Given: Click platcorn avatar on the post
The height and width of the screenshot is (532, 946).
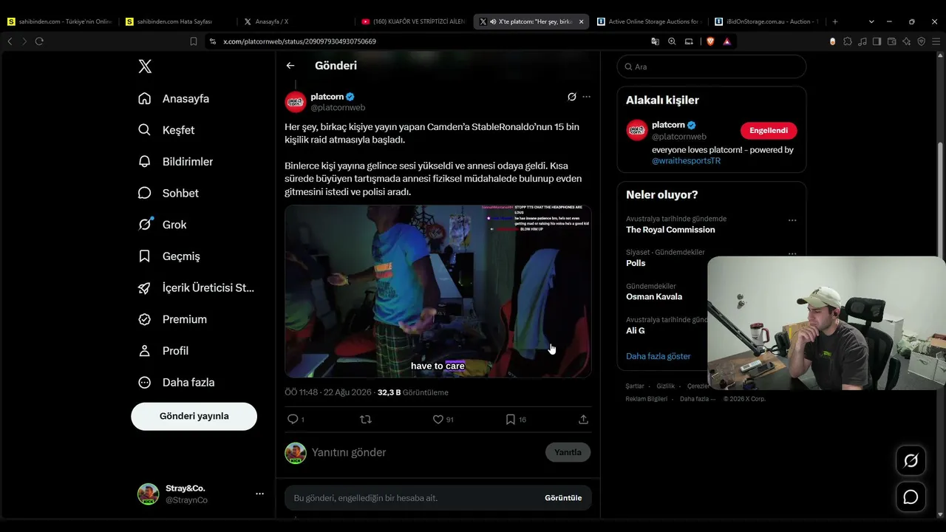Looking at the screenshot, I should (296, 102).
